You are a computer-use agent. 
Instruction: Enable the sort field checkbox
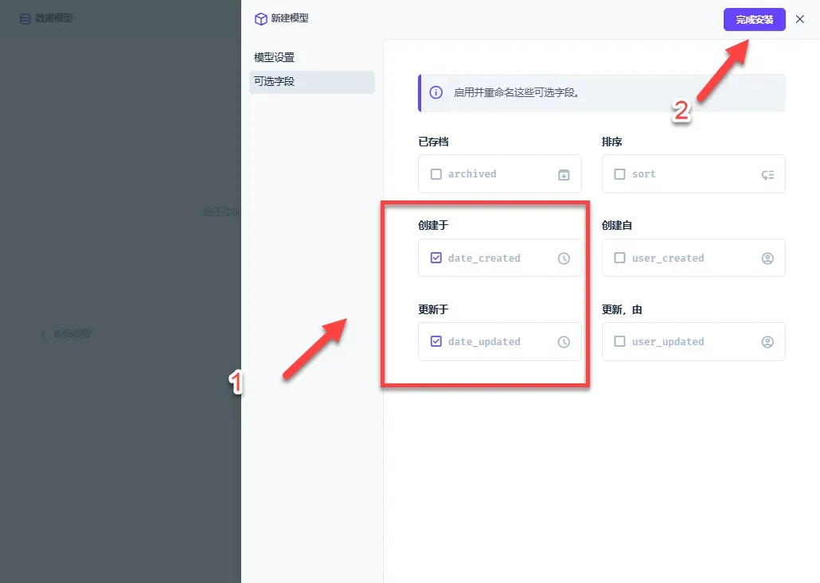tap(619, 174)
